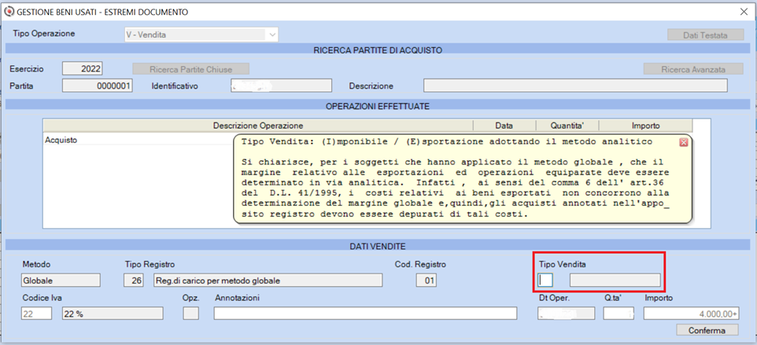757x345 pixels.
Task: Click the Descrizione input field
Action: pos(575,86)
